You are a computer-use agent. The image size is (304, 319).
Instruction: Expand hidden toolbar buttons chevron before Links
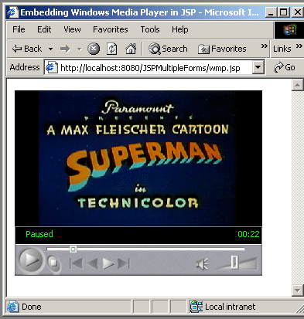click(264, 46)
